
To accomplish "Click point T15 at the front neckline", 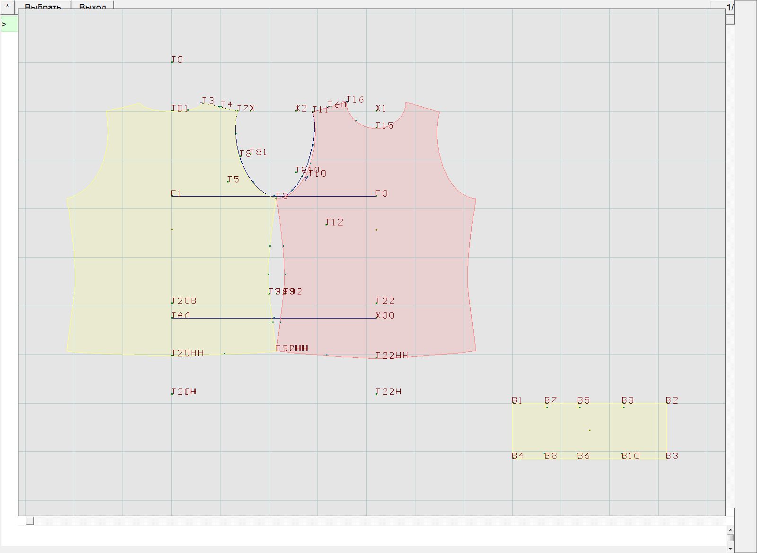I will pyautogui.click(x=377, y=127).
